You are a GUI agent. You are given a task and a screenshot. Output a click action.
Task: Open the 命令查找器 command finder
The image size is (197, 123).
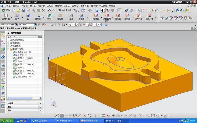pos(65,10)
